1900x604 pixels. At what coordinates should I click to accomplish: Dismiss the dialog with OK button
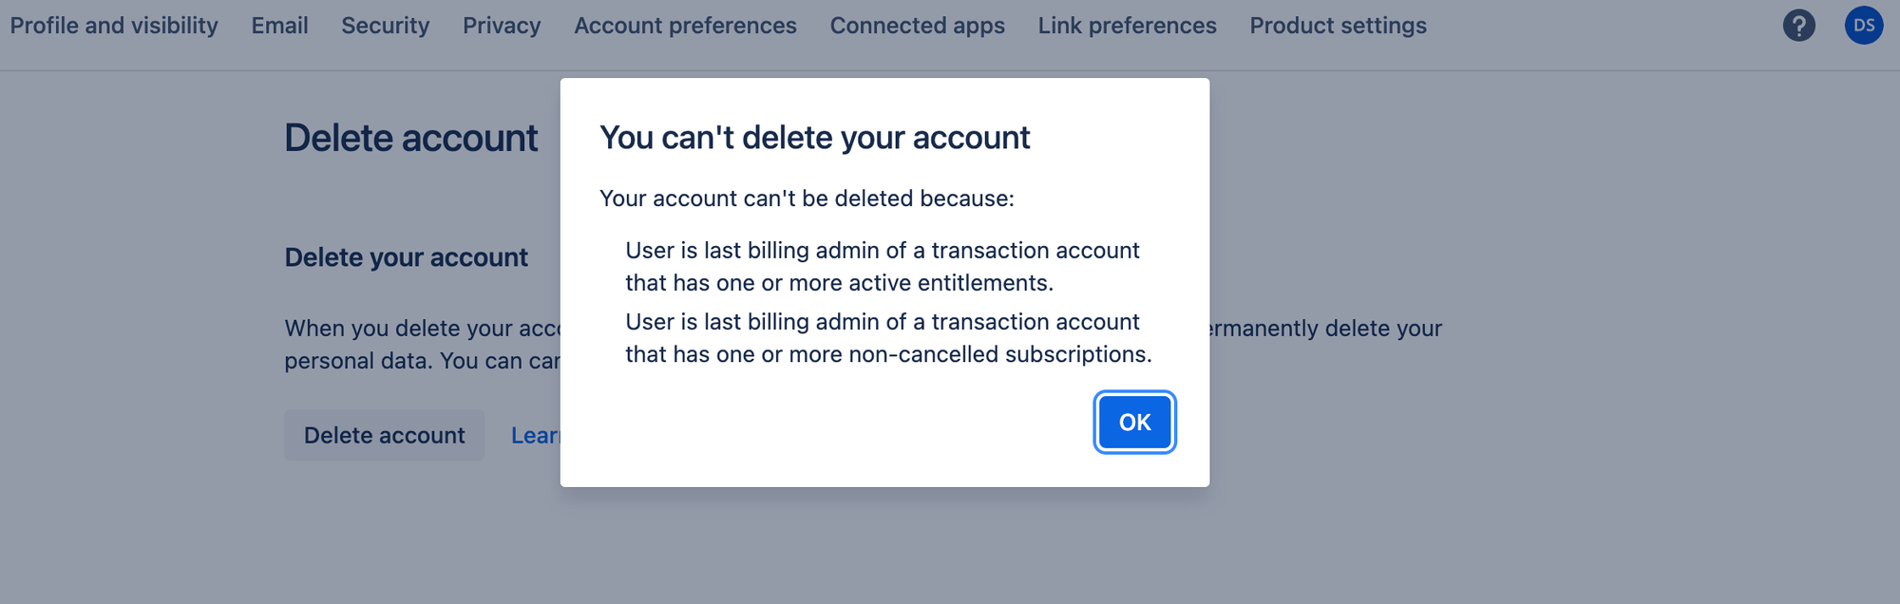pyautogui.click(x=1134, y=422)
